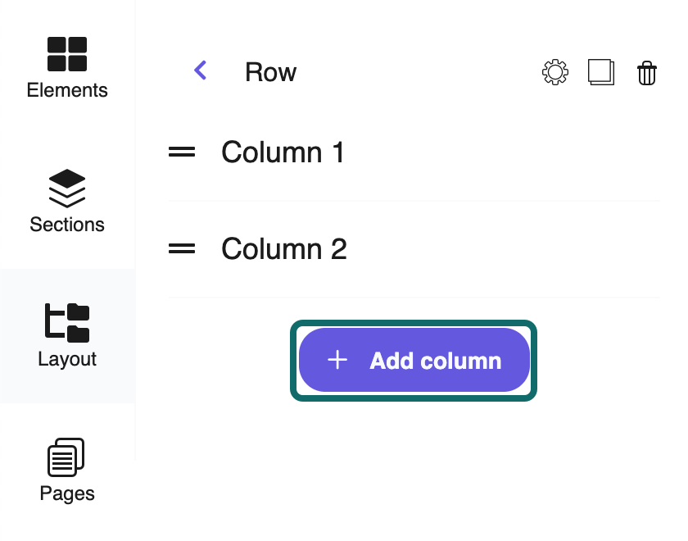688x541 pixels.
Task: Open the Pages documents icon
Action: [67, 457]
